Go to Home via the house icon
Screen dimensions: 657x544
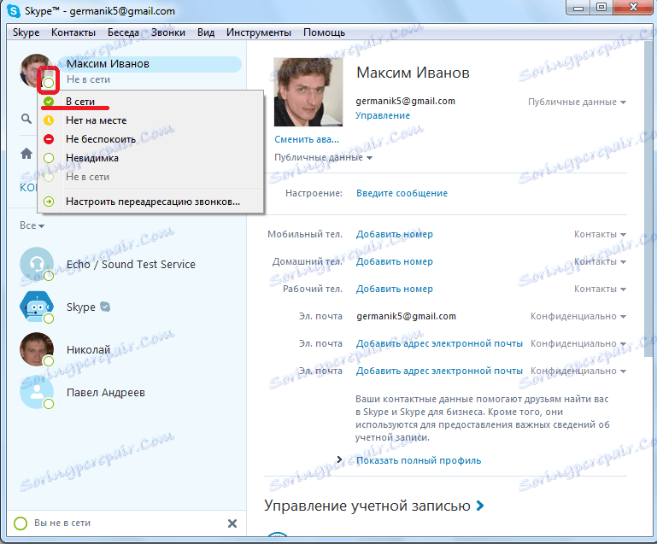(26, 154)
